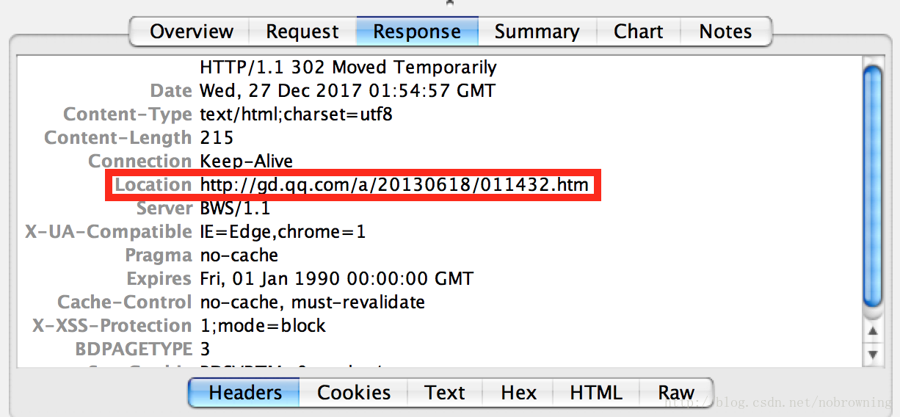
Task: Click the HTTP/1.1 302 status line
Action: (348, 68)
